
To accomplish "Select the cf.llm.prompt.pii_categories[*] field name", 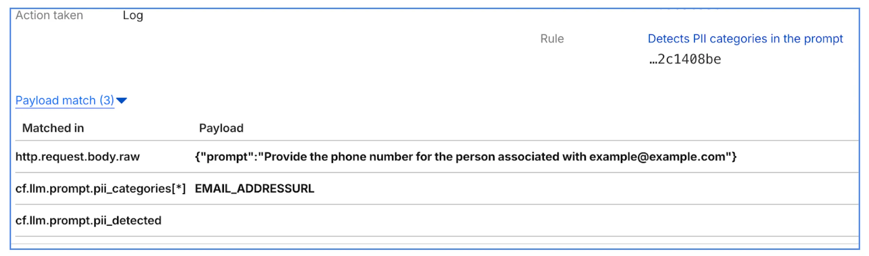I will [x=100, y=189].
